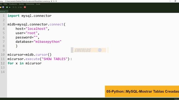Image resolution: width=179 pixels, height=100 pixels.
Task: Click the "SHOW TABLES" string on line 11
Action: (55, 59)
